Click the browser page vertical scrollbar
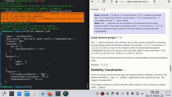The width and height of the screenshot is (172, 97). 171,68
